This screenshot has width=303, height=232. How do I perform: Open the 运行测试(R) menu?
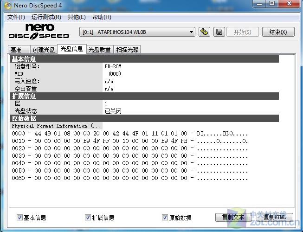pyautogui.click(x=46, y=17)
